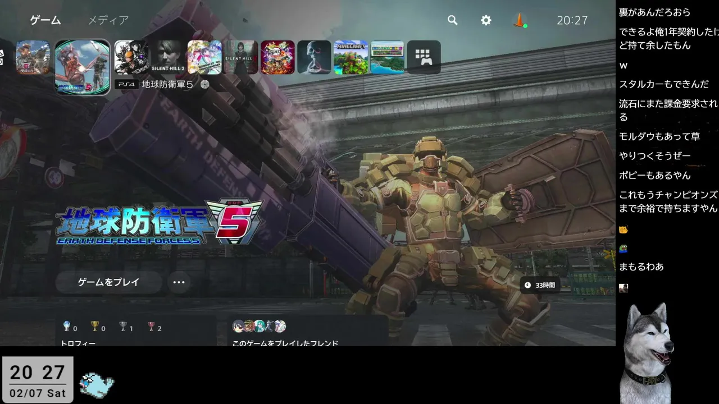This screenshot has width=719, height=404.
Task: Click the platinum trophy icon
Action: (67, 327)
